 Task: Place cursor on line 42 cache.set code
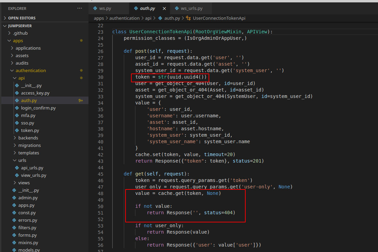click(185, 154)
